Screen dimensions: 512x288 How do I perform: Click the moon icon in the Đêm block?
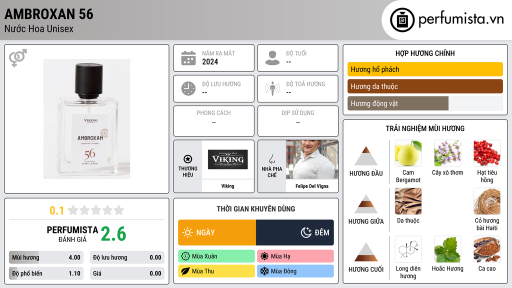(x=306, y=232)
